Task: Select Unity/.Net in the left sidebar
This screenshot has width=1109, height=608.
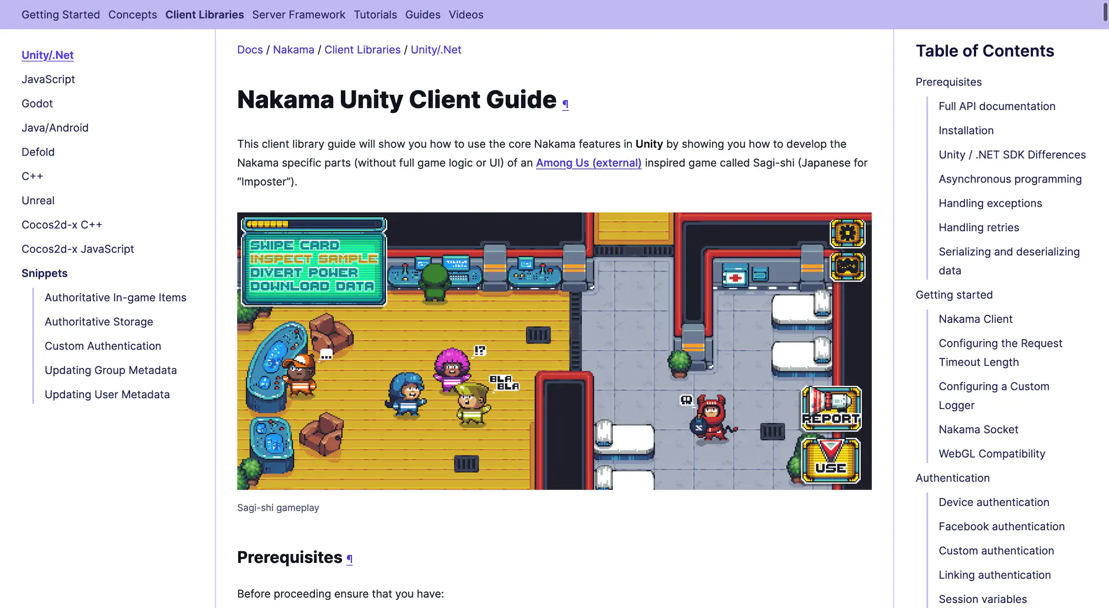Action: point(47,55)
